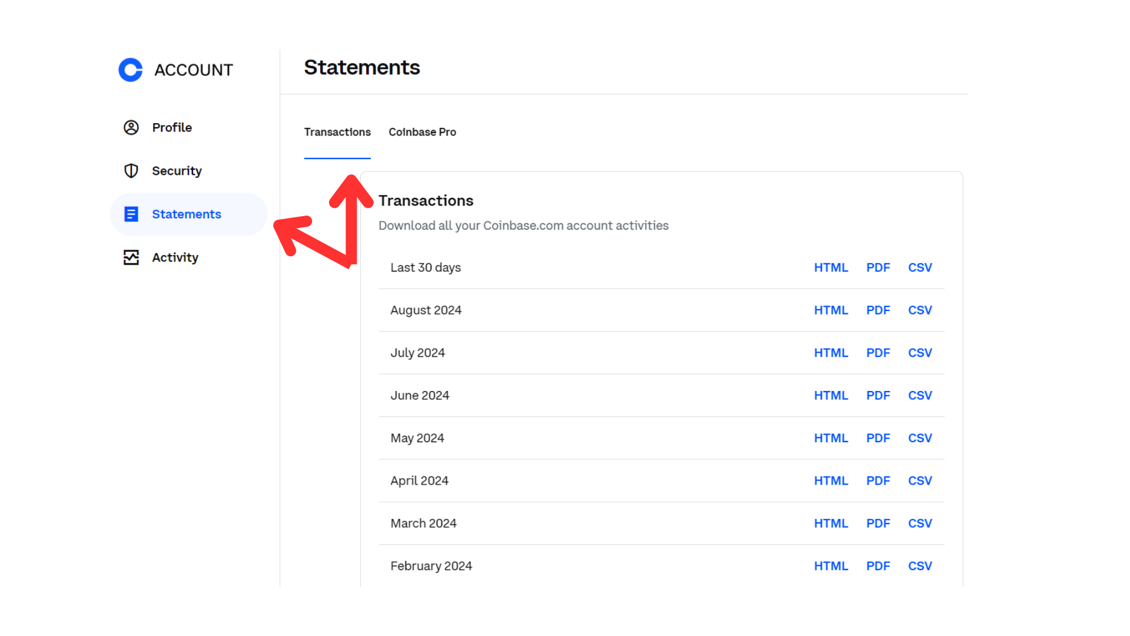Click the ACCOUNT header text
Viewport: 1130px width, 636px height.
click(x=194, y=70)
